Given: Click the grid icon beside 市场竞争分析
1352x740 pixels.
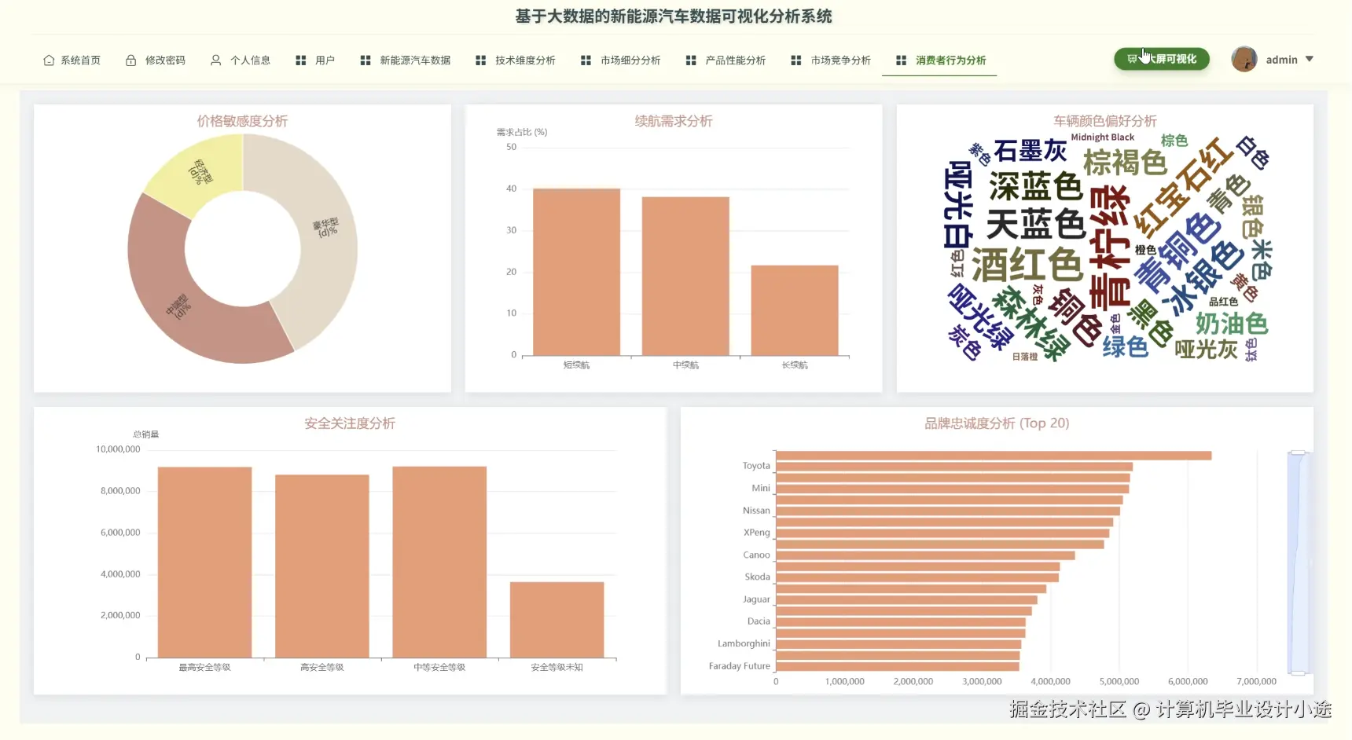Looking at the screenshot, I should [796, 60].
